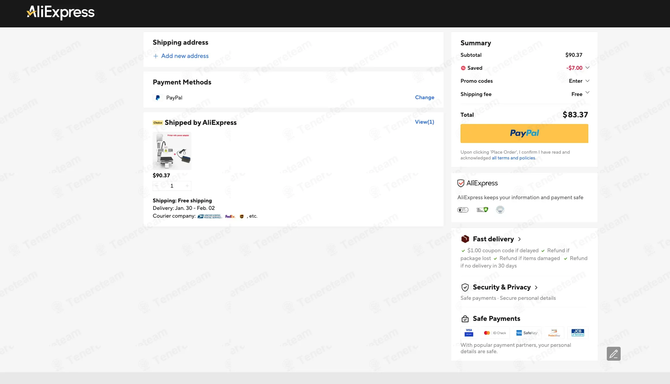
Task: Click the "Safe payments · Secure personal details" text
Action: 508,298
